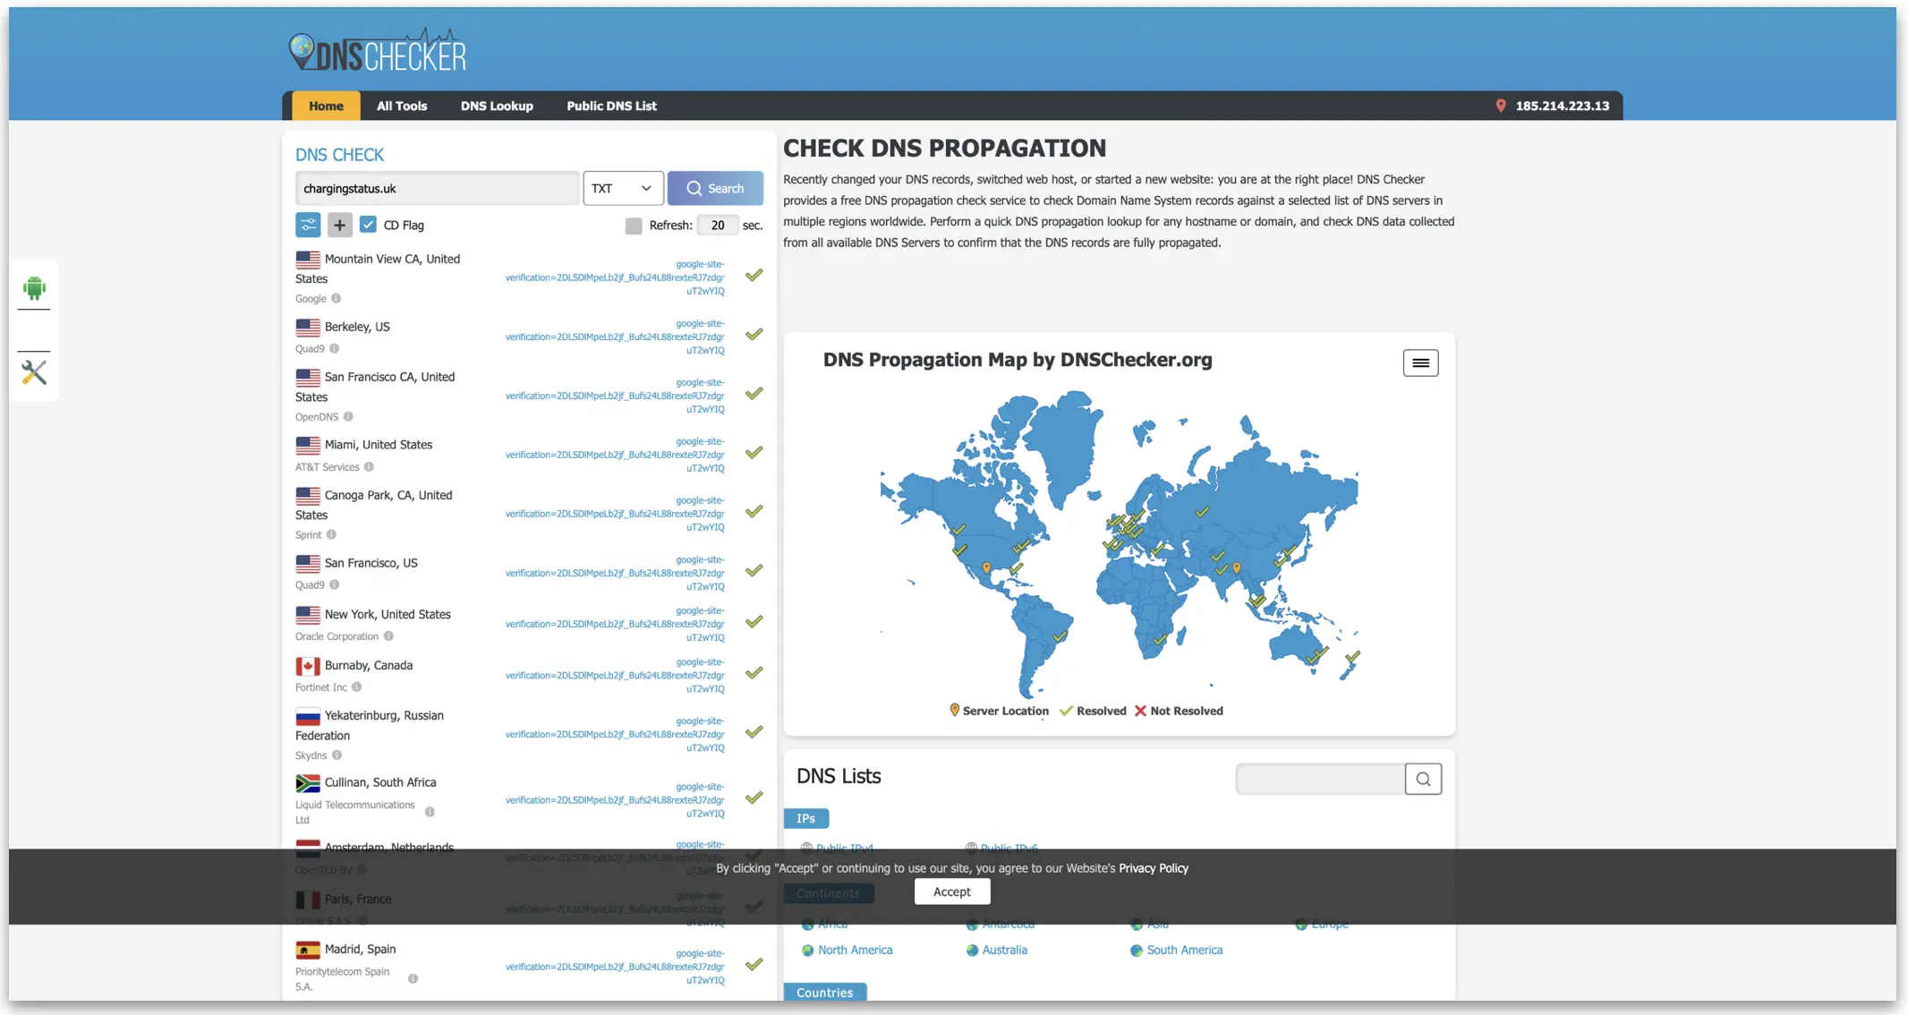Click the Madrid, Spain resolved checkmark
Screen dimensions: 1908x1015
(x=754, y=964)
